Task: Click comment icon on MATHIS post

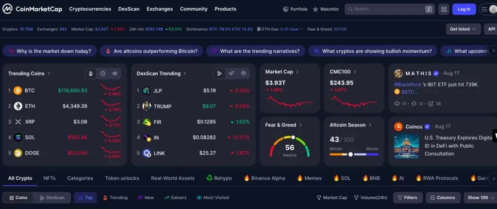Action: (397, 104)
